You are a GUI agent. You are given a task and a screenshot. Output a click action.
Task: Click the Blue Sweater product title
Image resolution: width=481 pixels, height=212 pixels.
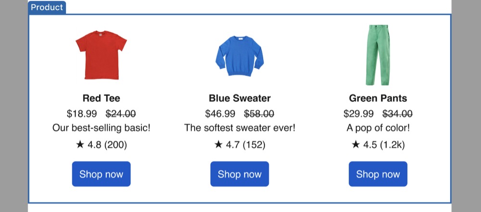[x=240, y=98]
